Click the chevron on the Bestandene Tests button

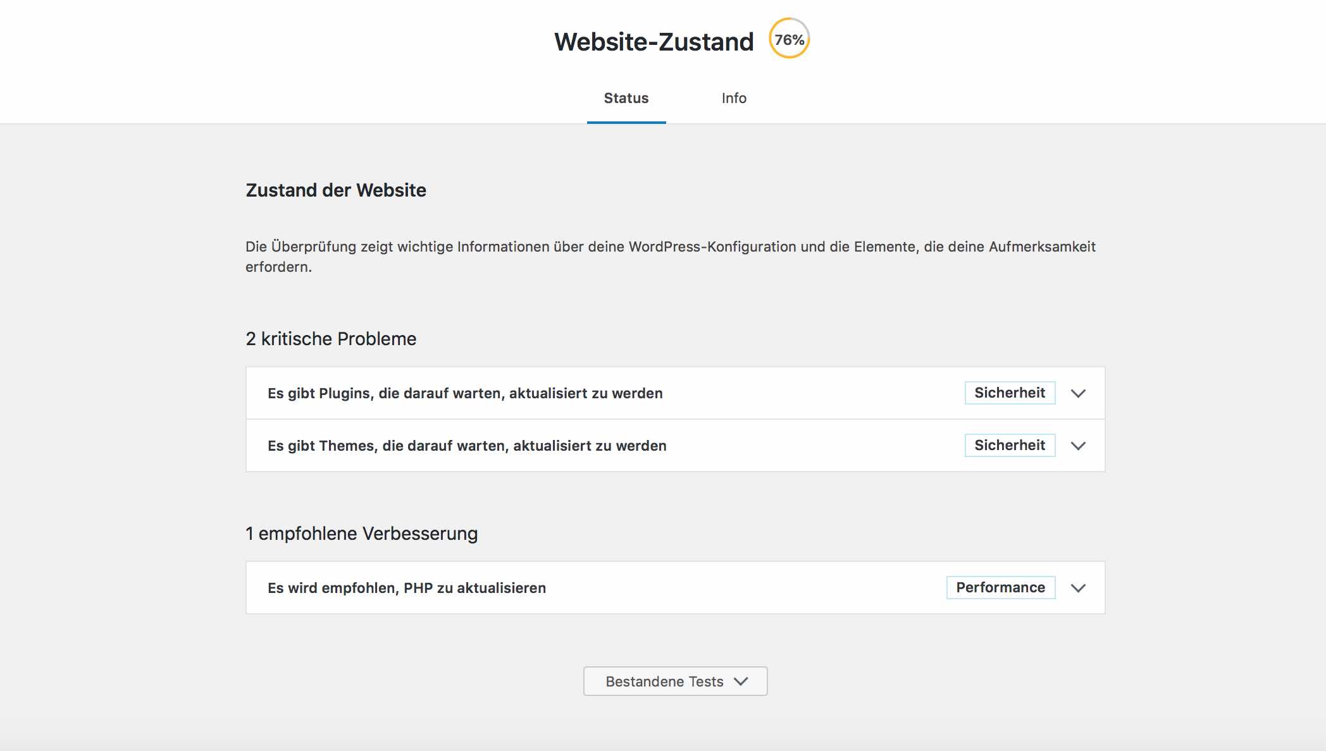[x=741, y=681]
